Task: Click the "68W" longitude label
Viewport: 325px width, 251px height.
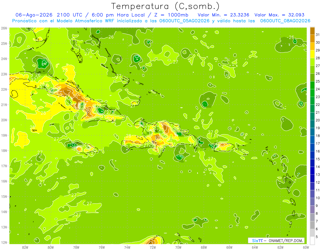Action: pos(204,247)
